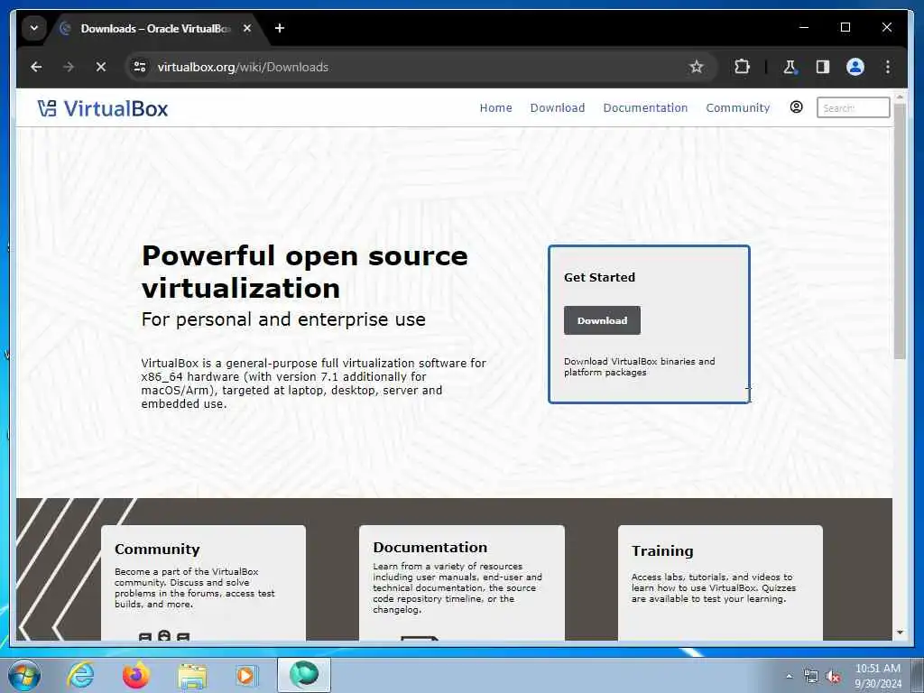This screenshot has height=693, width=924.
Task: Click the page vertical scrollbar thumb
Action: 900,231
